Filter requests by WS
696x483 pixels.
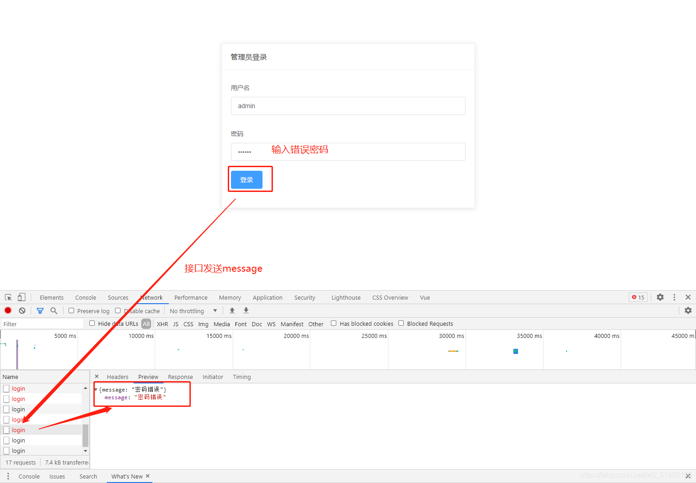[x=272, y=324]
